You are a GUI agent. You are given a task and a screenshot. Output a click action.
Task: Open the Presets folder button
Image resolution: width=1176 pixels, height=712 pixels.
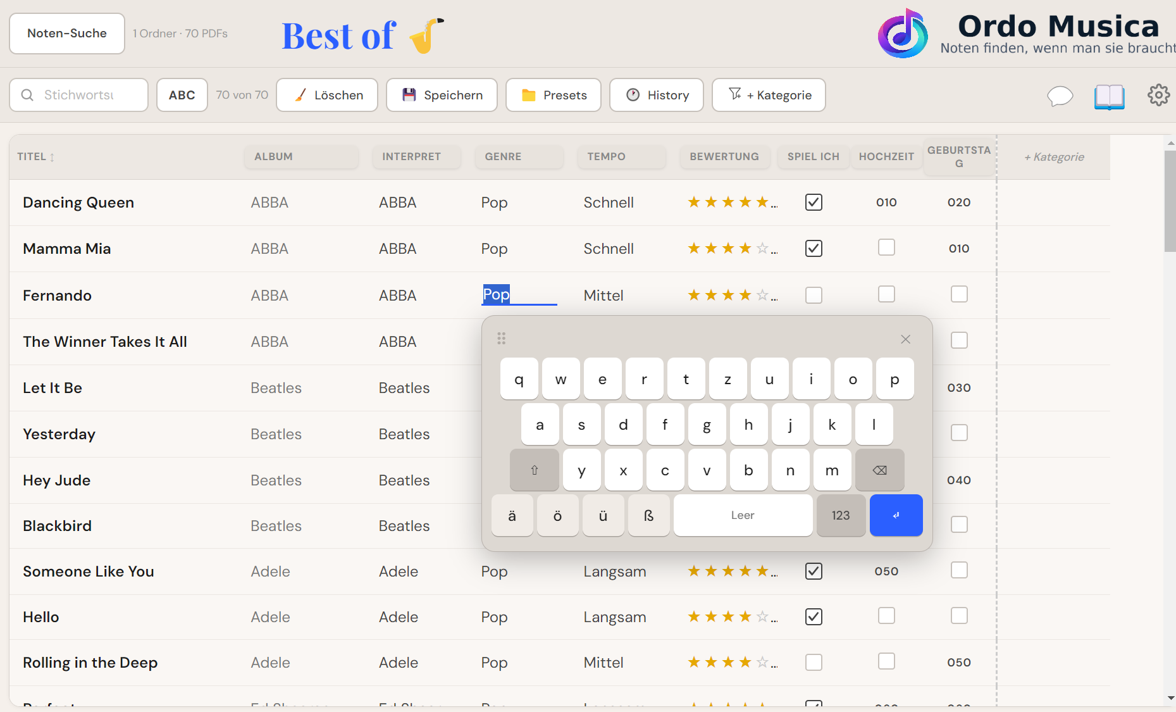[x=554, y=95]
